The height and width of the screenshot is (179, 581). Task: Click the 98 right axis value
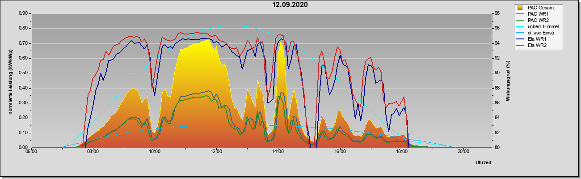point(497,13)
